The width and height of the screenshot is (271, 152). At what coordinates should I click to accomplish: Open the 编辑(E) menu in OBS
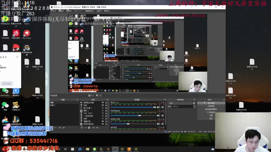[x=61, y=11]
